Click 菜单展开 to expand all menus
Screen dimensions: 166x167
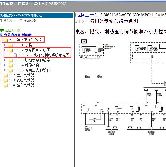10,21
